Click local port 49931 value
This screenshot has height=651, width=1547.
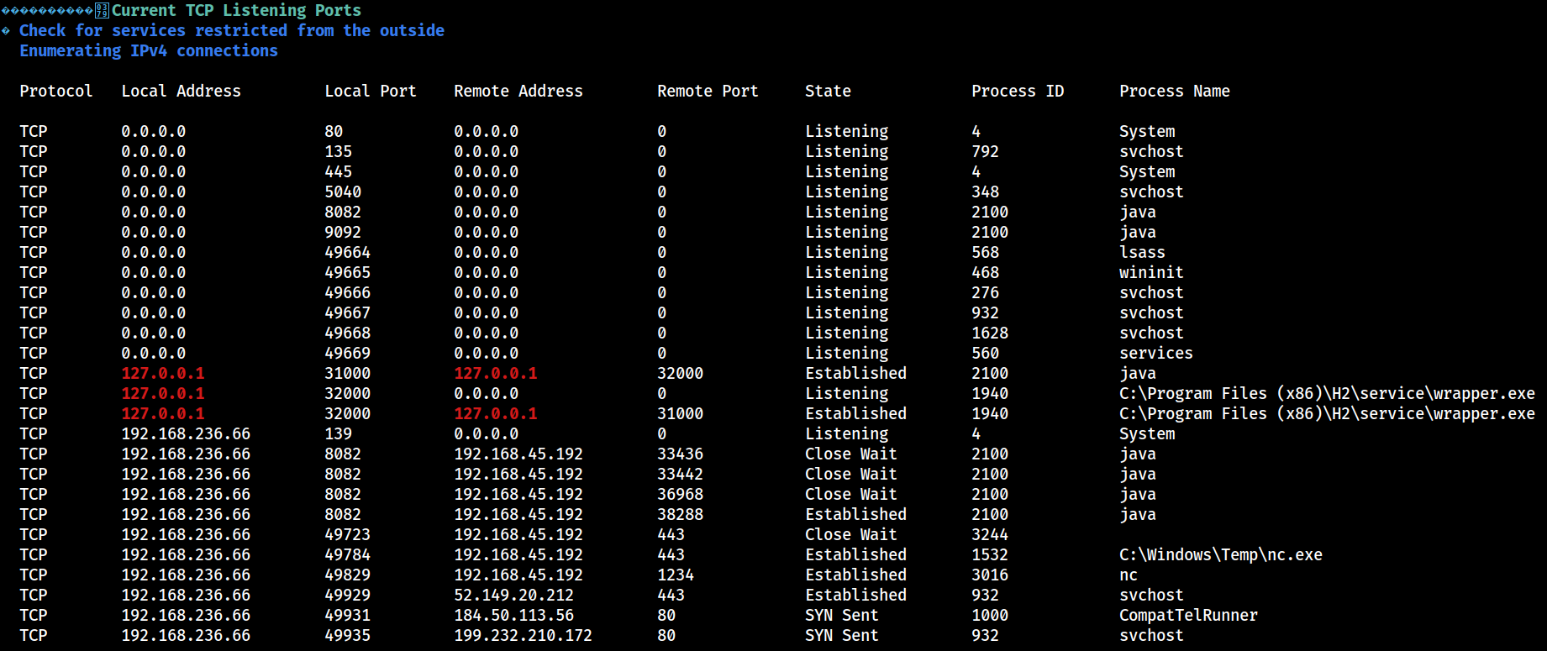pos(348,615)
